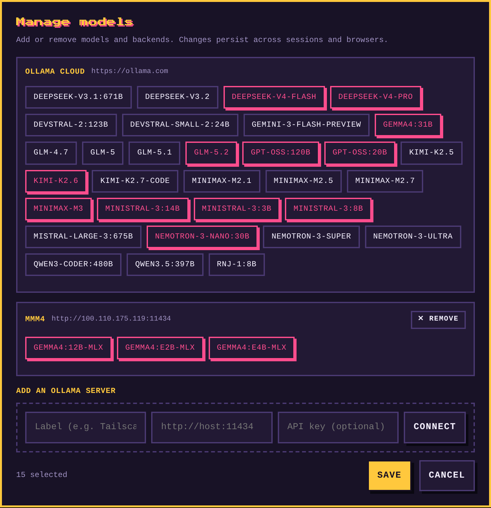491x508 pixels.
Task: Deselect GEMMA4:12B-MLX on the MMM4 server
Action: [x=68, y=348]
